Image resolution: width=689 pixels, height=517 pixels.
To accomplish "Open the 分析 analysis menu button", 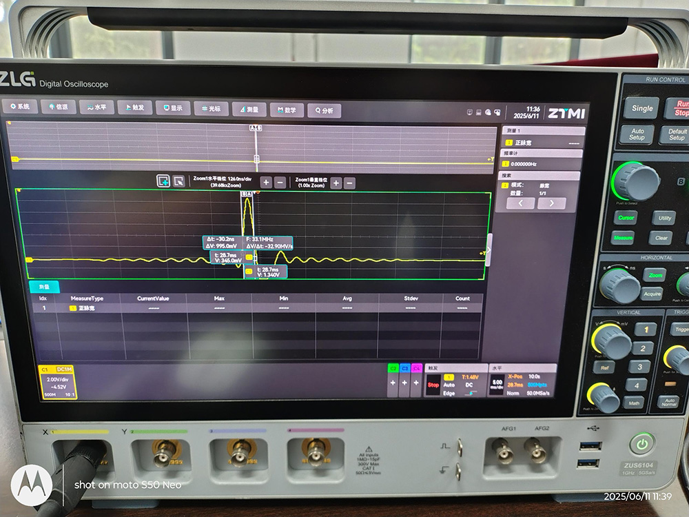I will [324, 110].
